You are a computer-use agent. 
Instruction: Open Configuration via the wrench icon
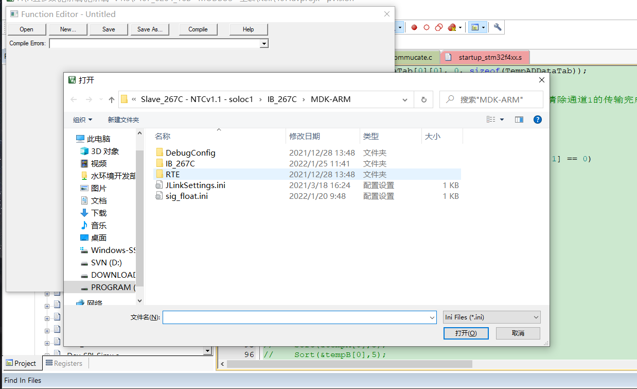497,27
